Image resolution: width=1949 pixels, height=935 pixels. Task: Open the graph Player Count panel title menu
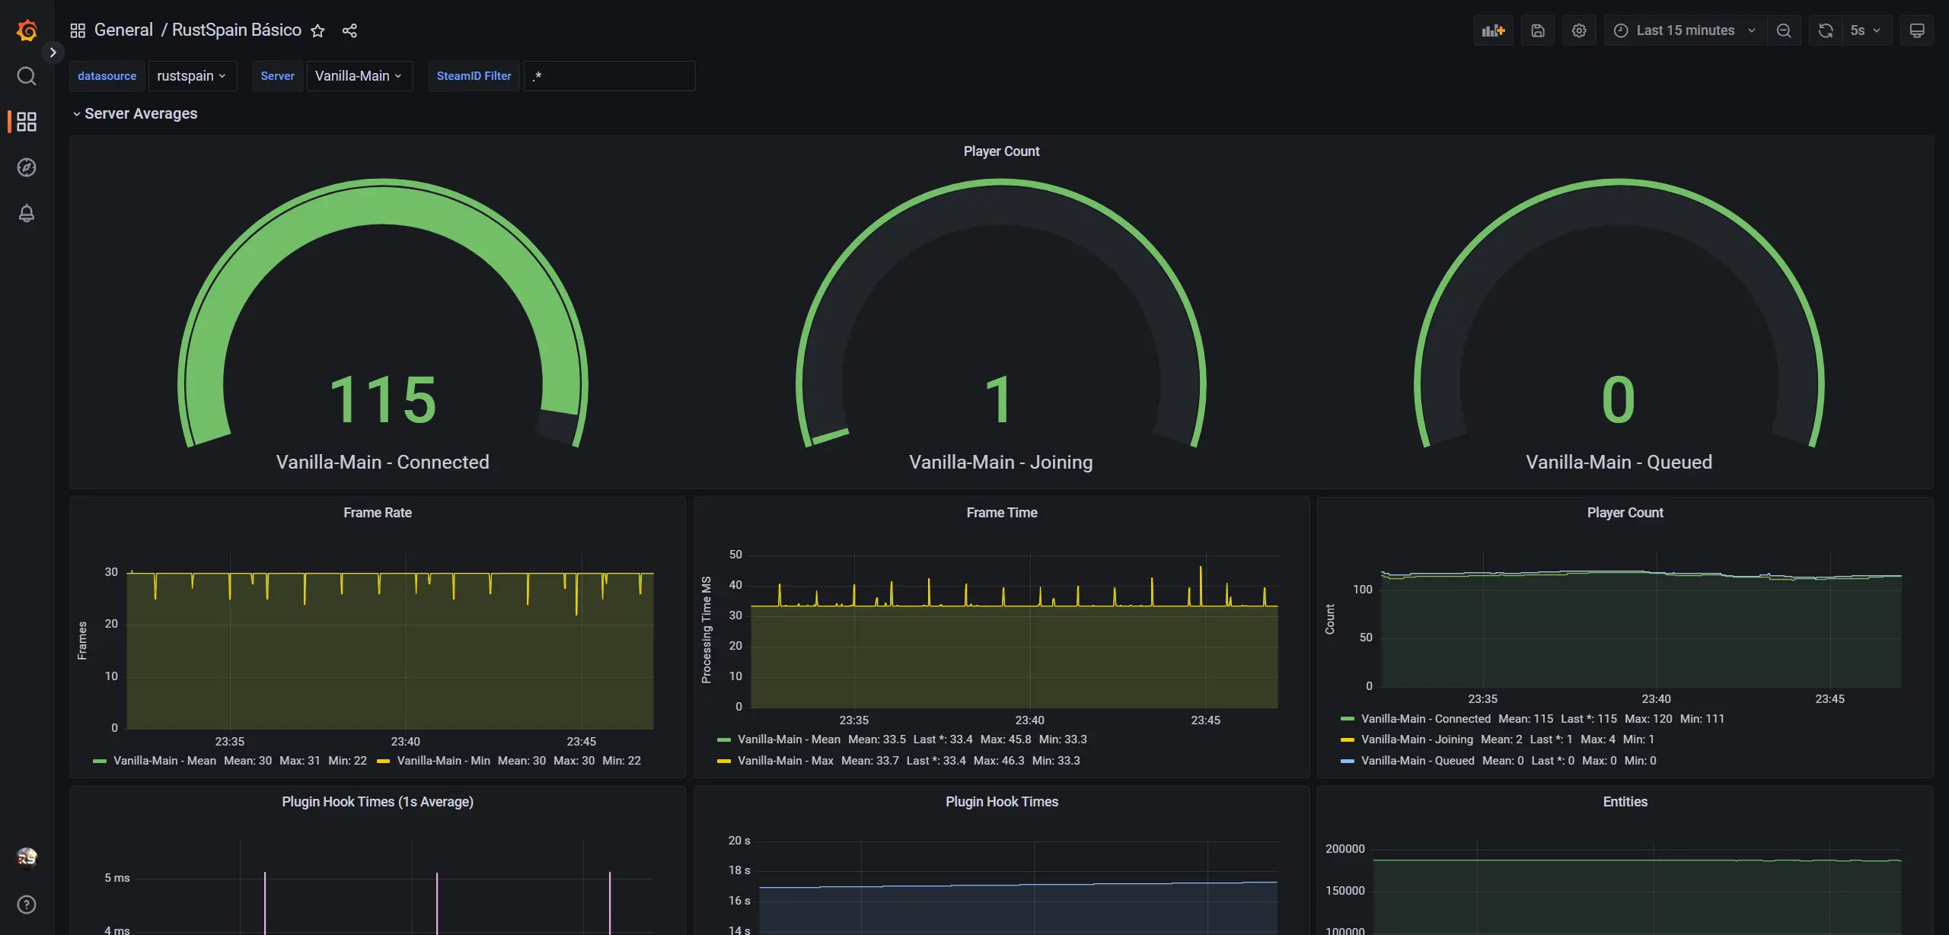click(1625, 513)
